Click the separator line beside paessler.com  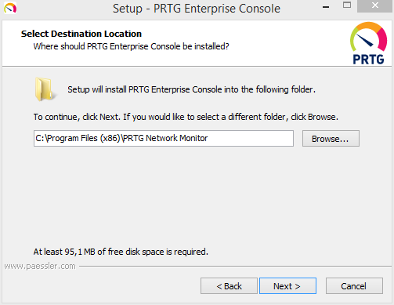(x=235, y=267)
